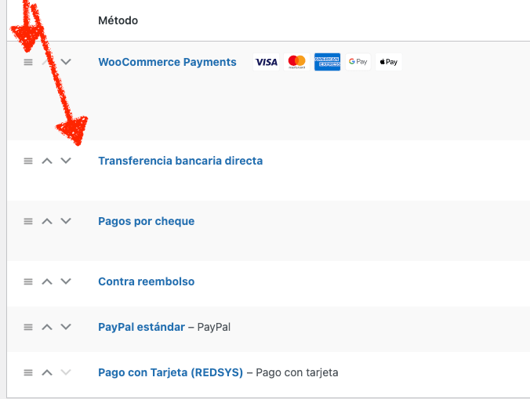
Task: Click the drag handle for Pago con Tarjeta (REDSYS)
Action: 28,372
